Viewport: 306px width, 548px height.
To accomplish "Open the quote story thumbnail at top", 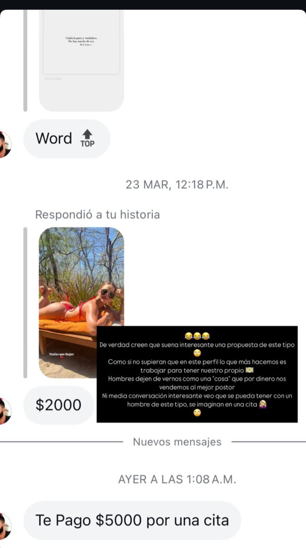I will pos(81,60).
